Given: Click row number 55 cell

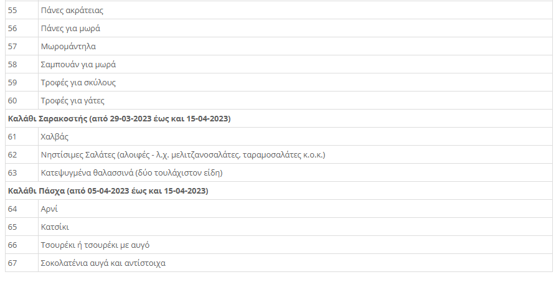Looking at the screenshot, I should (13, 11).
